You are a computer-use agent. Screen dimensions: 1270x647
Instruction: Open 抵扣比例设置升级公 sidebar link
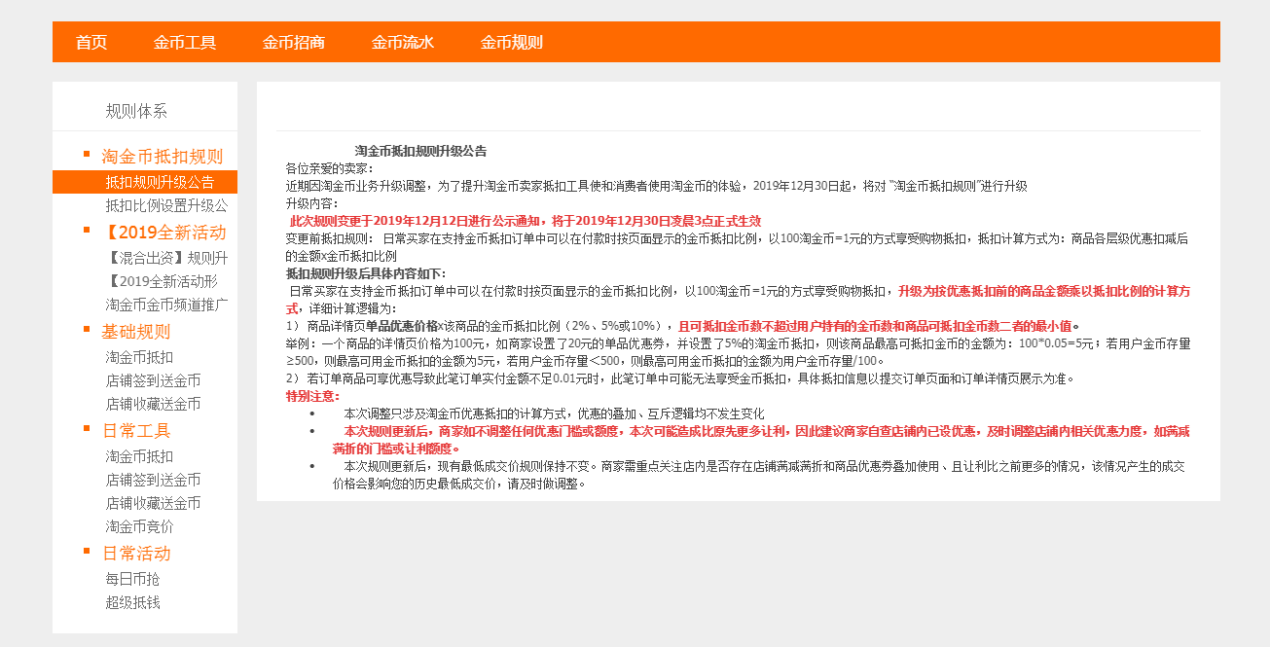click(166, 205)
